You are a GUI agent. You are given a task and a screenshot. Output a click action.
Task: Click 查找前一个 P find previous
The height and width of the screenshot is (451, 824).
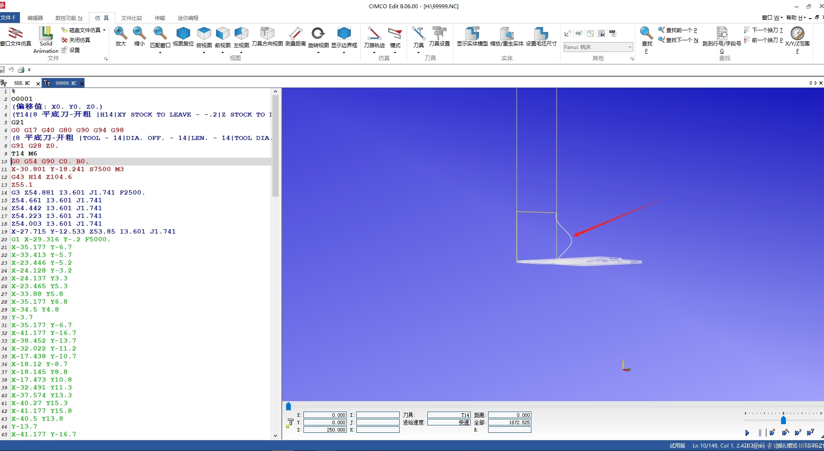pyautogui.click(x=677, y=30)
